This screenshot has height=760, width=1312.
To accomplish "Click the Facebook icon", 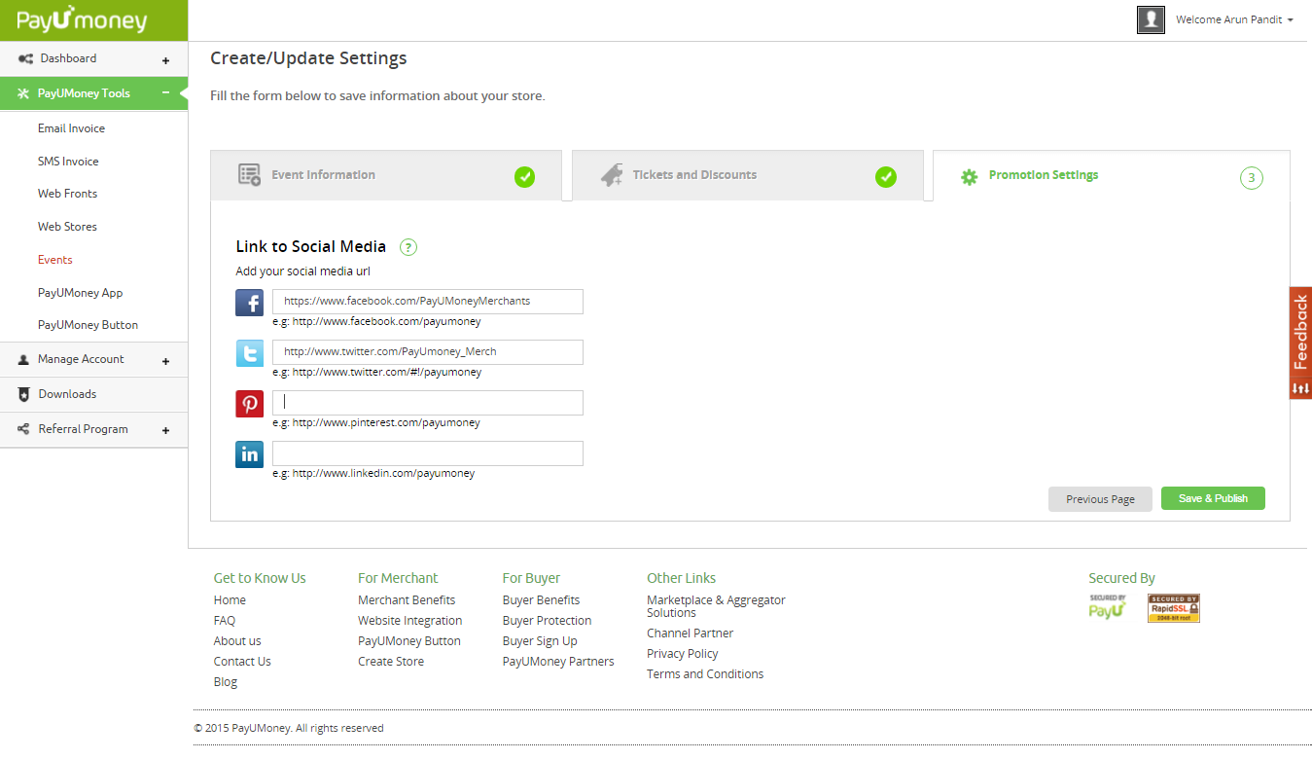I will tap(250, 303).
